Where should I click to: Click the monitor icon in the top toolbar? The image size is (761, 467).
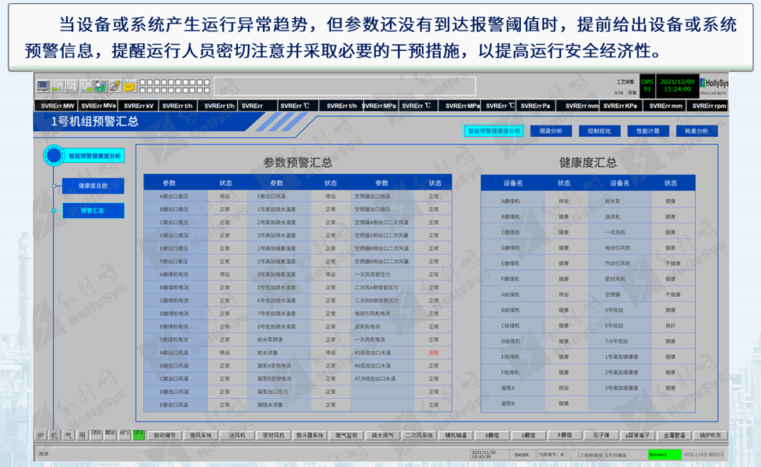pyautogui.click(x=43, y=85)
